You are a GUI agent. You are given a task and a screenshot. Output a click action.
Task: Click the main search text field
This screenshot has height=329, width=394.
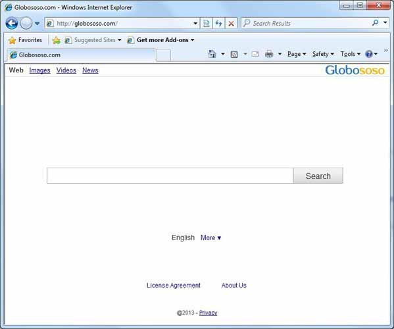click(170, 176)
